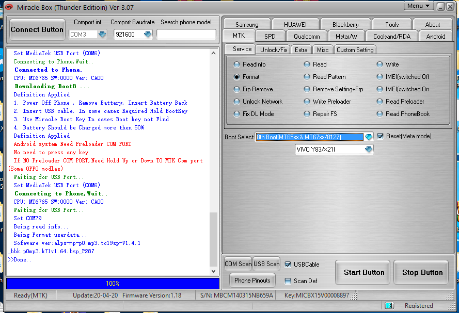Click the USB Scan button
Viewport: 459px width, 313px height.
[x=266, y=264]
